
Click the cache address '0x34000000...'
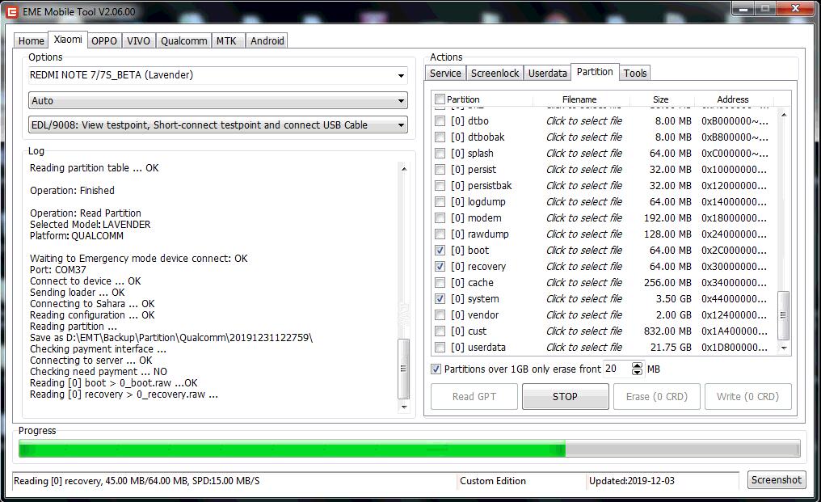tap(734, 283)
